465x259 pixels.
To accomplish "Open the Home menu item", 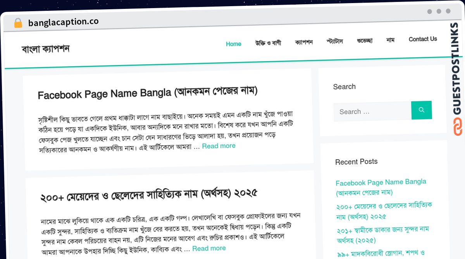I will click(x=234, y=44).
